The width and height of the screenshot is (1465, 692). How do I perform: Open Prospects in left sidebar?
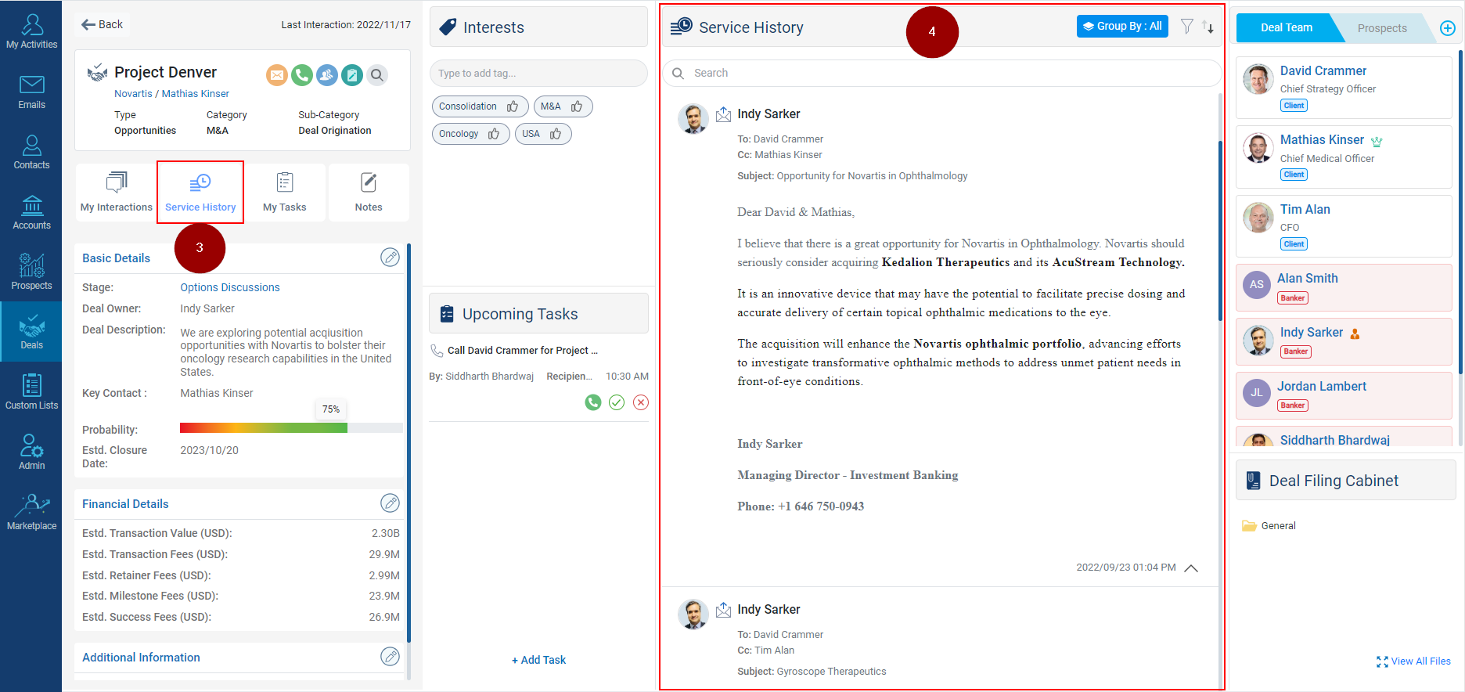[x=31, y=272]
